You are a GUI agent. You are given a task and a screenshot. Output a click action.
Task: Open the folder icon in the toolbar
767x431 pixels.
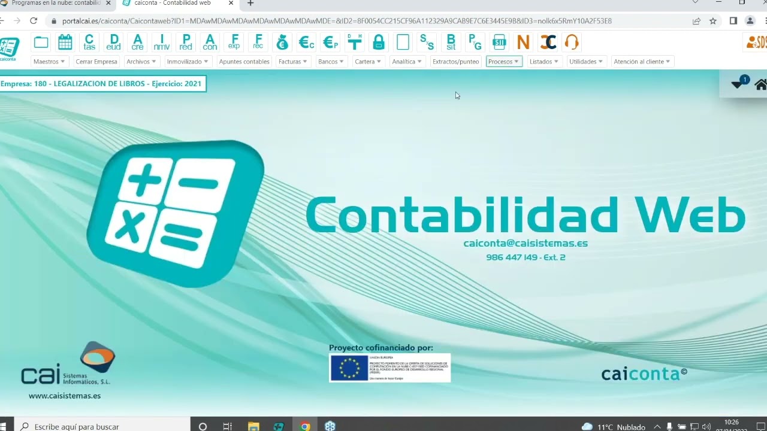click(x=41, y=43)
